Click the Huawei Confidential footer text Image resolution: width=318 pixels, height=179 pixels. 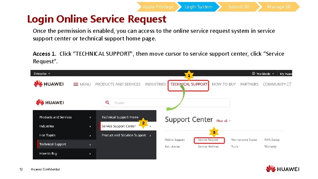[45, 169]
